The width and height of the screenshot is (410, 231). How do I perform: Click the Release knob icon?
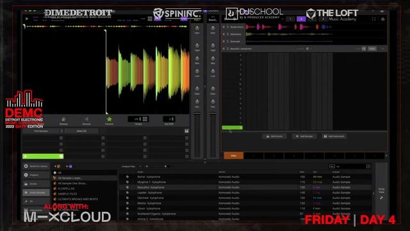pyautogui.click(x=63, y=119)
